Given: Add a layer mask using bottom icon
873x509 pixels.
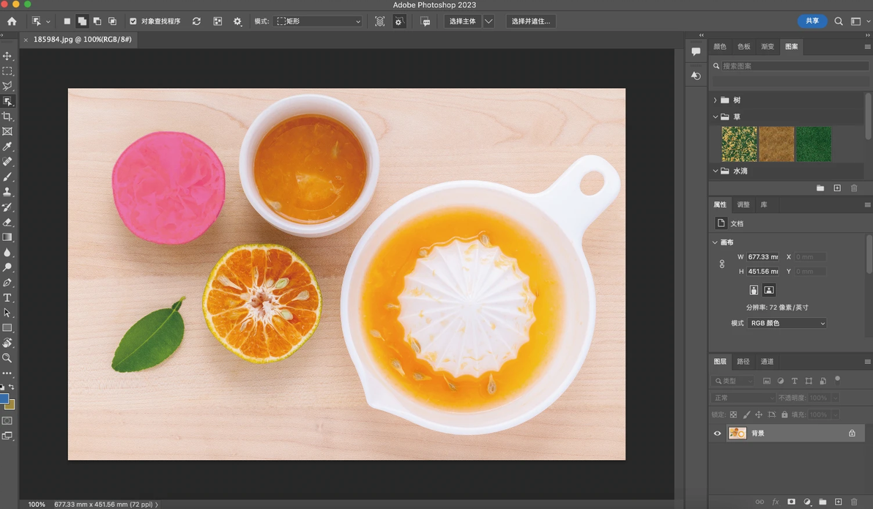Looking at the screenshot, I should pyautogui.click(x=791, y=502).
